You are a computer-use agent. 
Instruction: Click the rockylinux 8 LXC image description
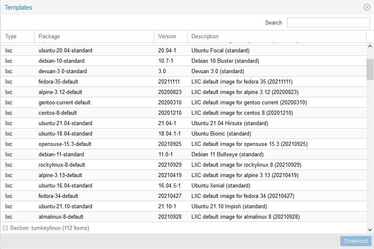[246, 165]
